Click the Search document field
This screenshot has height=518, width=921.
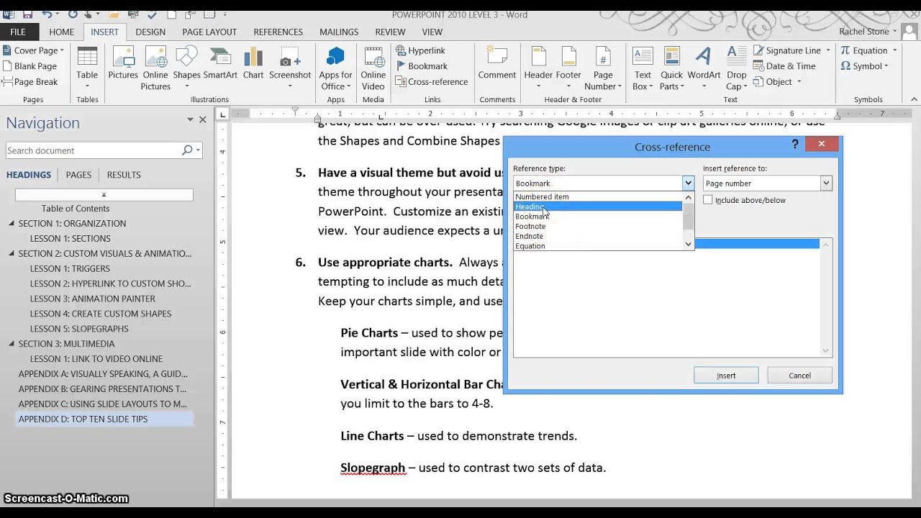tap(94, 150)
